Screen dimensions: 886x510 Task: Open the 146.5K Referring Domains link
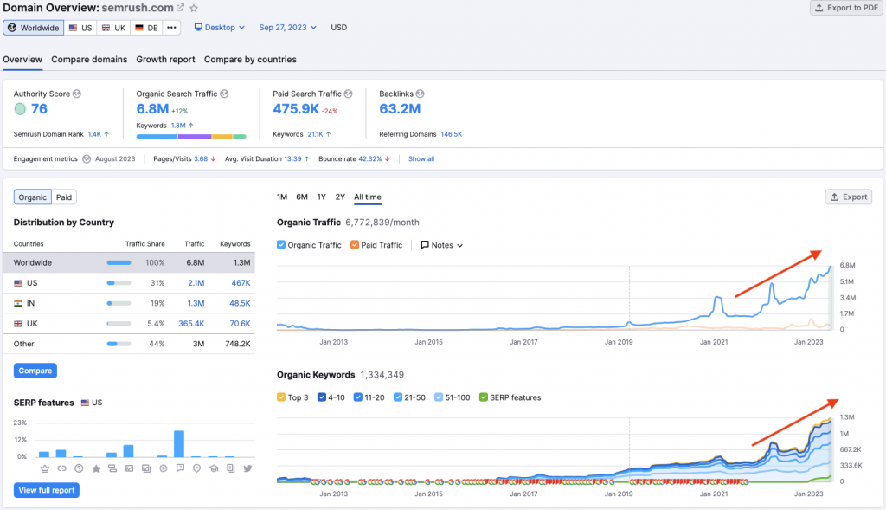click(452, 134)
